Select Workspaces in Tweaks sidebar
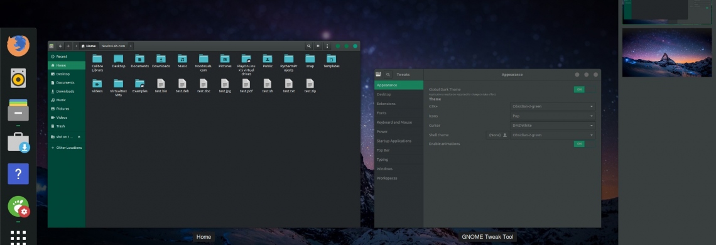716x245 pixels. 399,178
